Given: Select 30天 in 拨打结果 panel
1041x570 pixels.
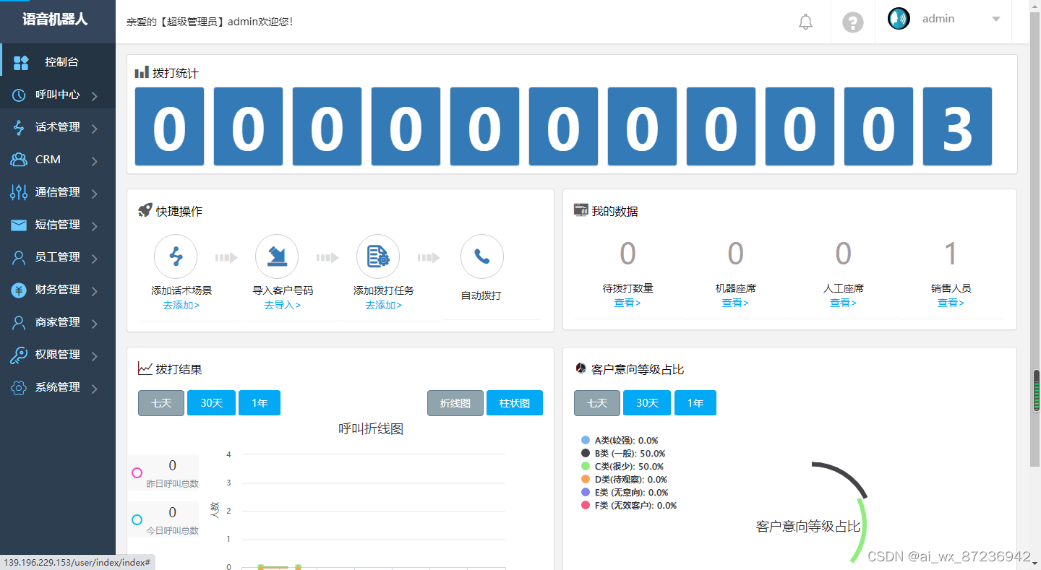Looking at the screenshot, I should 212,403.
